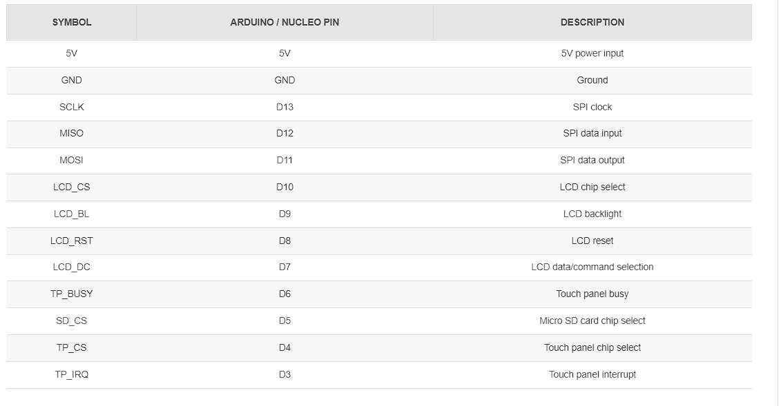Image resolution: width=781 pixels, height=406 pixels.
Task: Click the MISO symbol cell
Action: click(x=72, y=133)
